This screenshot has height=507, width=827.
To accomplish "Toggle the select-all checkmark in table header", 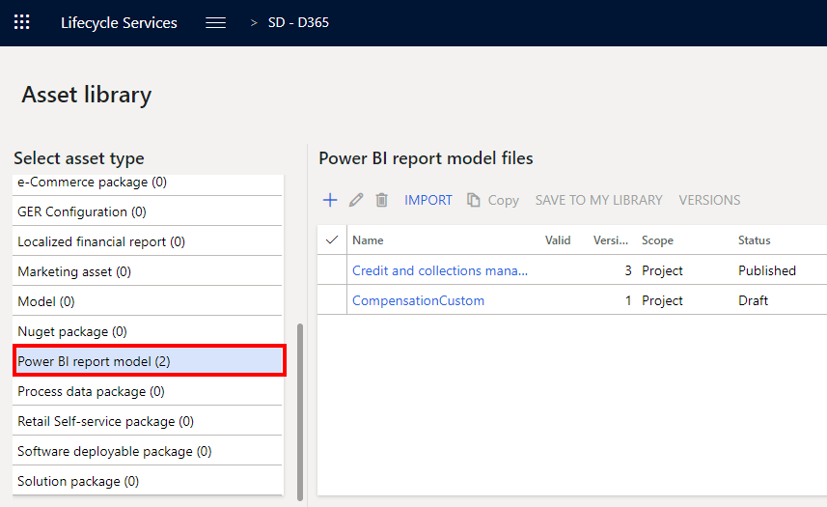I will [332, 240].
